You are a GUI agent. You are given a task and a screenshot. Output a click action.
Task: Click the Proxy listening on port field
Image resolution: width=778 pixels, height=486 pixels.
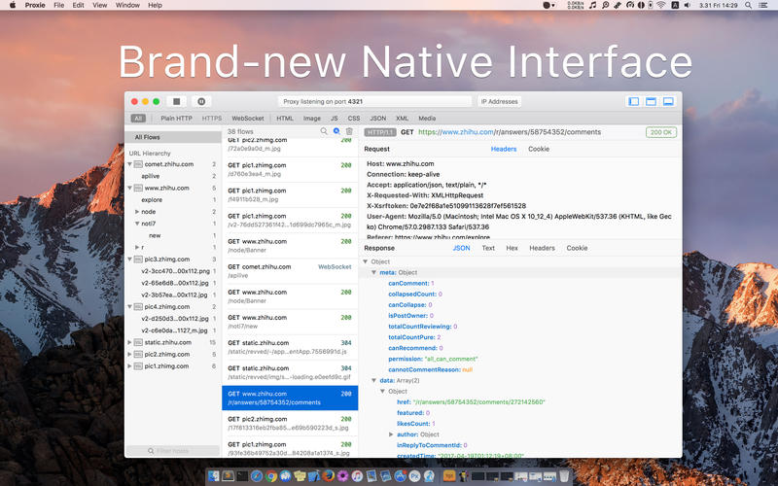pos(374,102)
